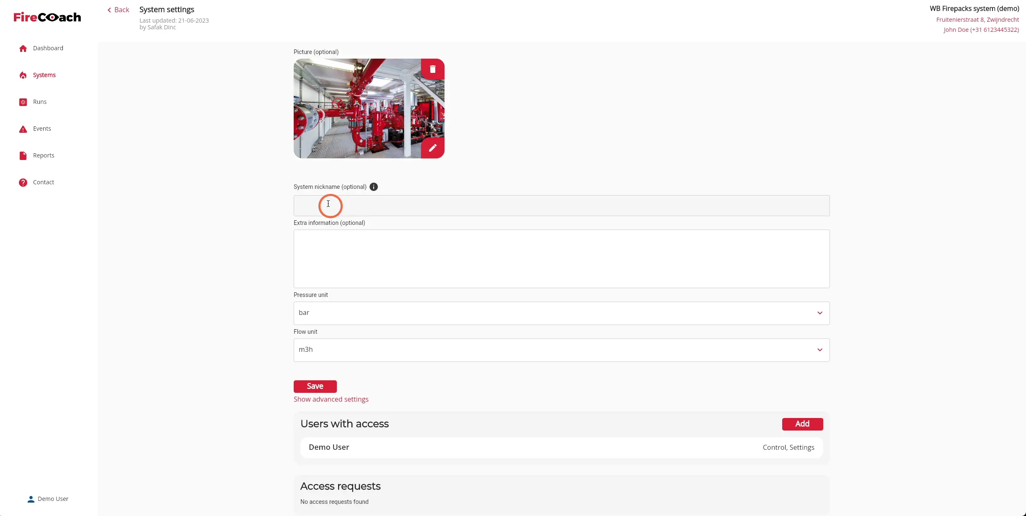Click the system picture thumbnail
1026x516 pixels.
pyautogui.click(x=369, y=108)
